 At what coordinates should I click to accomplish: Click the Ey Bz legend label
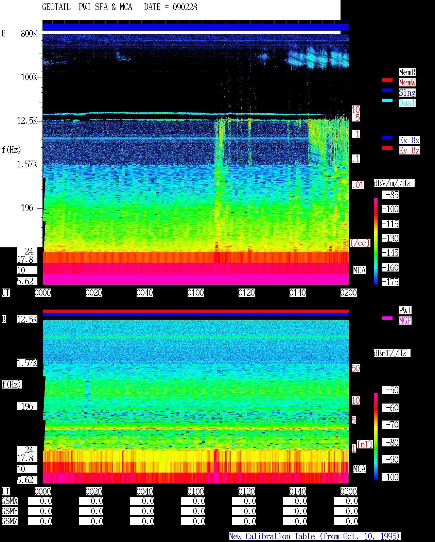point(409,150)
